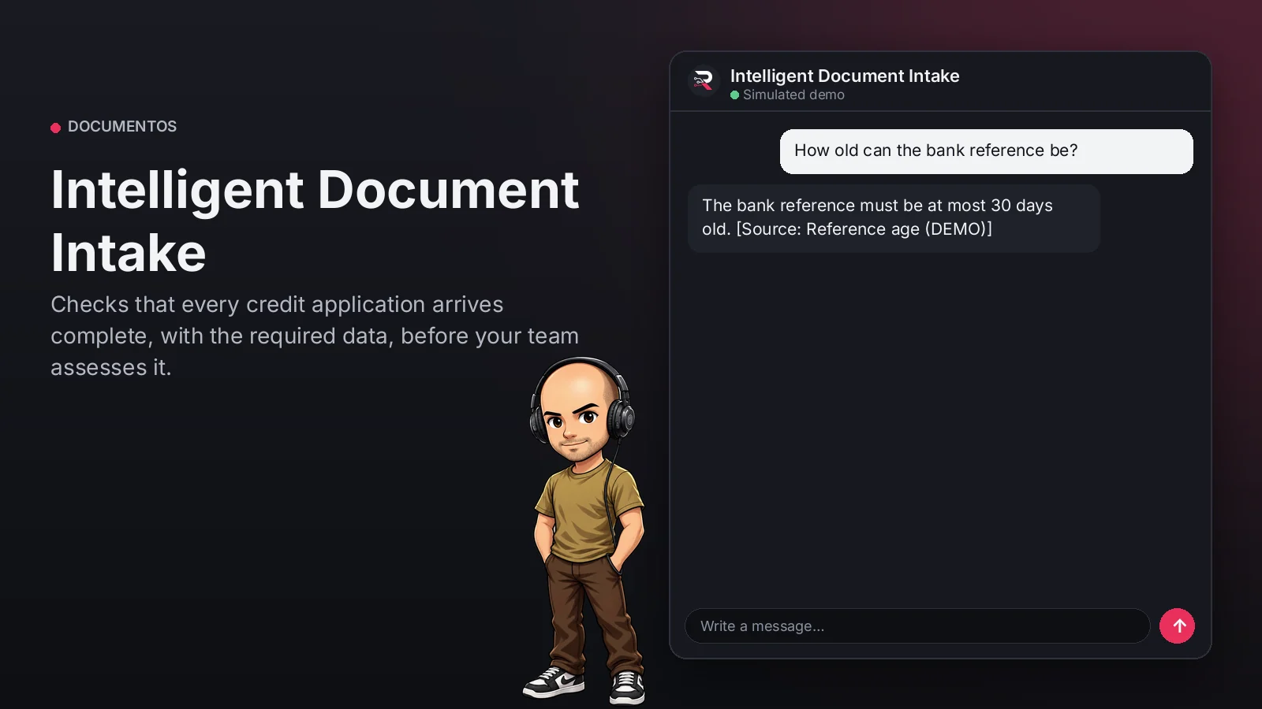
Task: Click the bot reply about 30 days old
Action: (894, 218)
